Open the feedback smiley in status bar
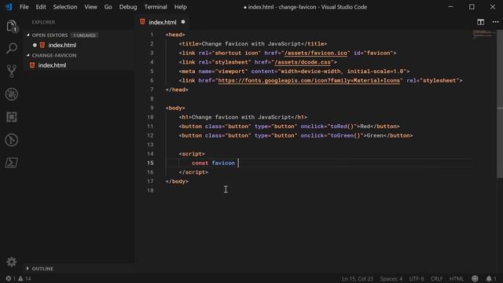The width and height of the screenshot is (503, 283). [x=475, y=278]
